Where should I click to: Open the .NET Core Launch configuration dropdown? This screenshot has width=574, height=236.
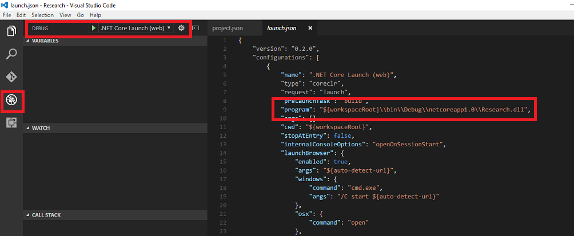tap(135, 28)
